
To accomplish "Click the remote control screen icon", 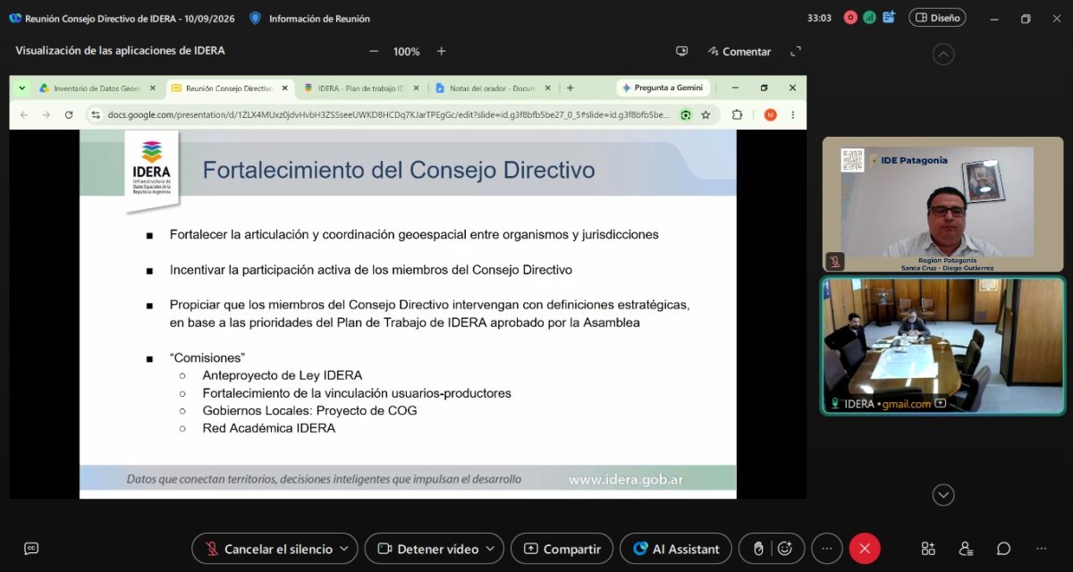I will (682, 52).
